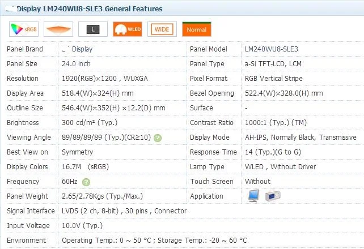Select the a-Si TFT-LCD, LCM panel type

coord(273,64)
